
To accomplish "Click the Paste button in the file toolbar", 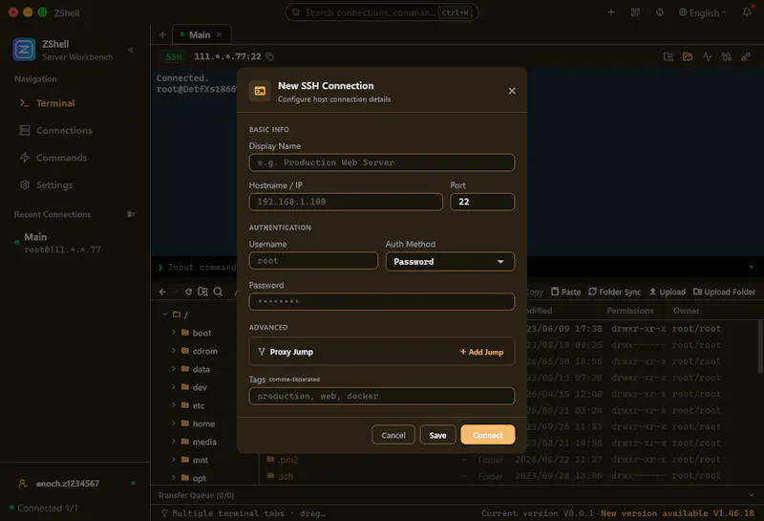I will 565,292.
